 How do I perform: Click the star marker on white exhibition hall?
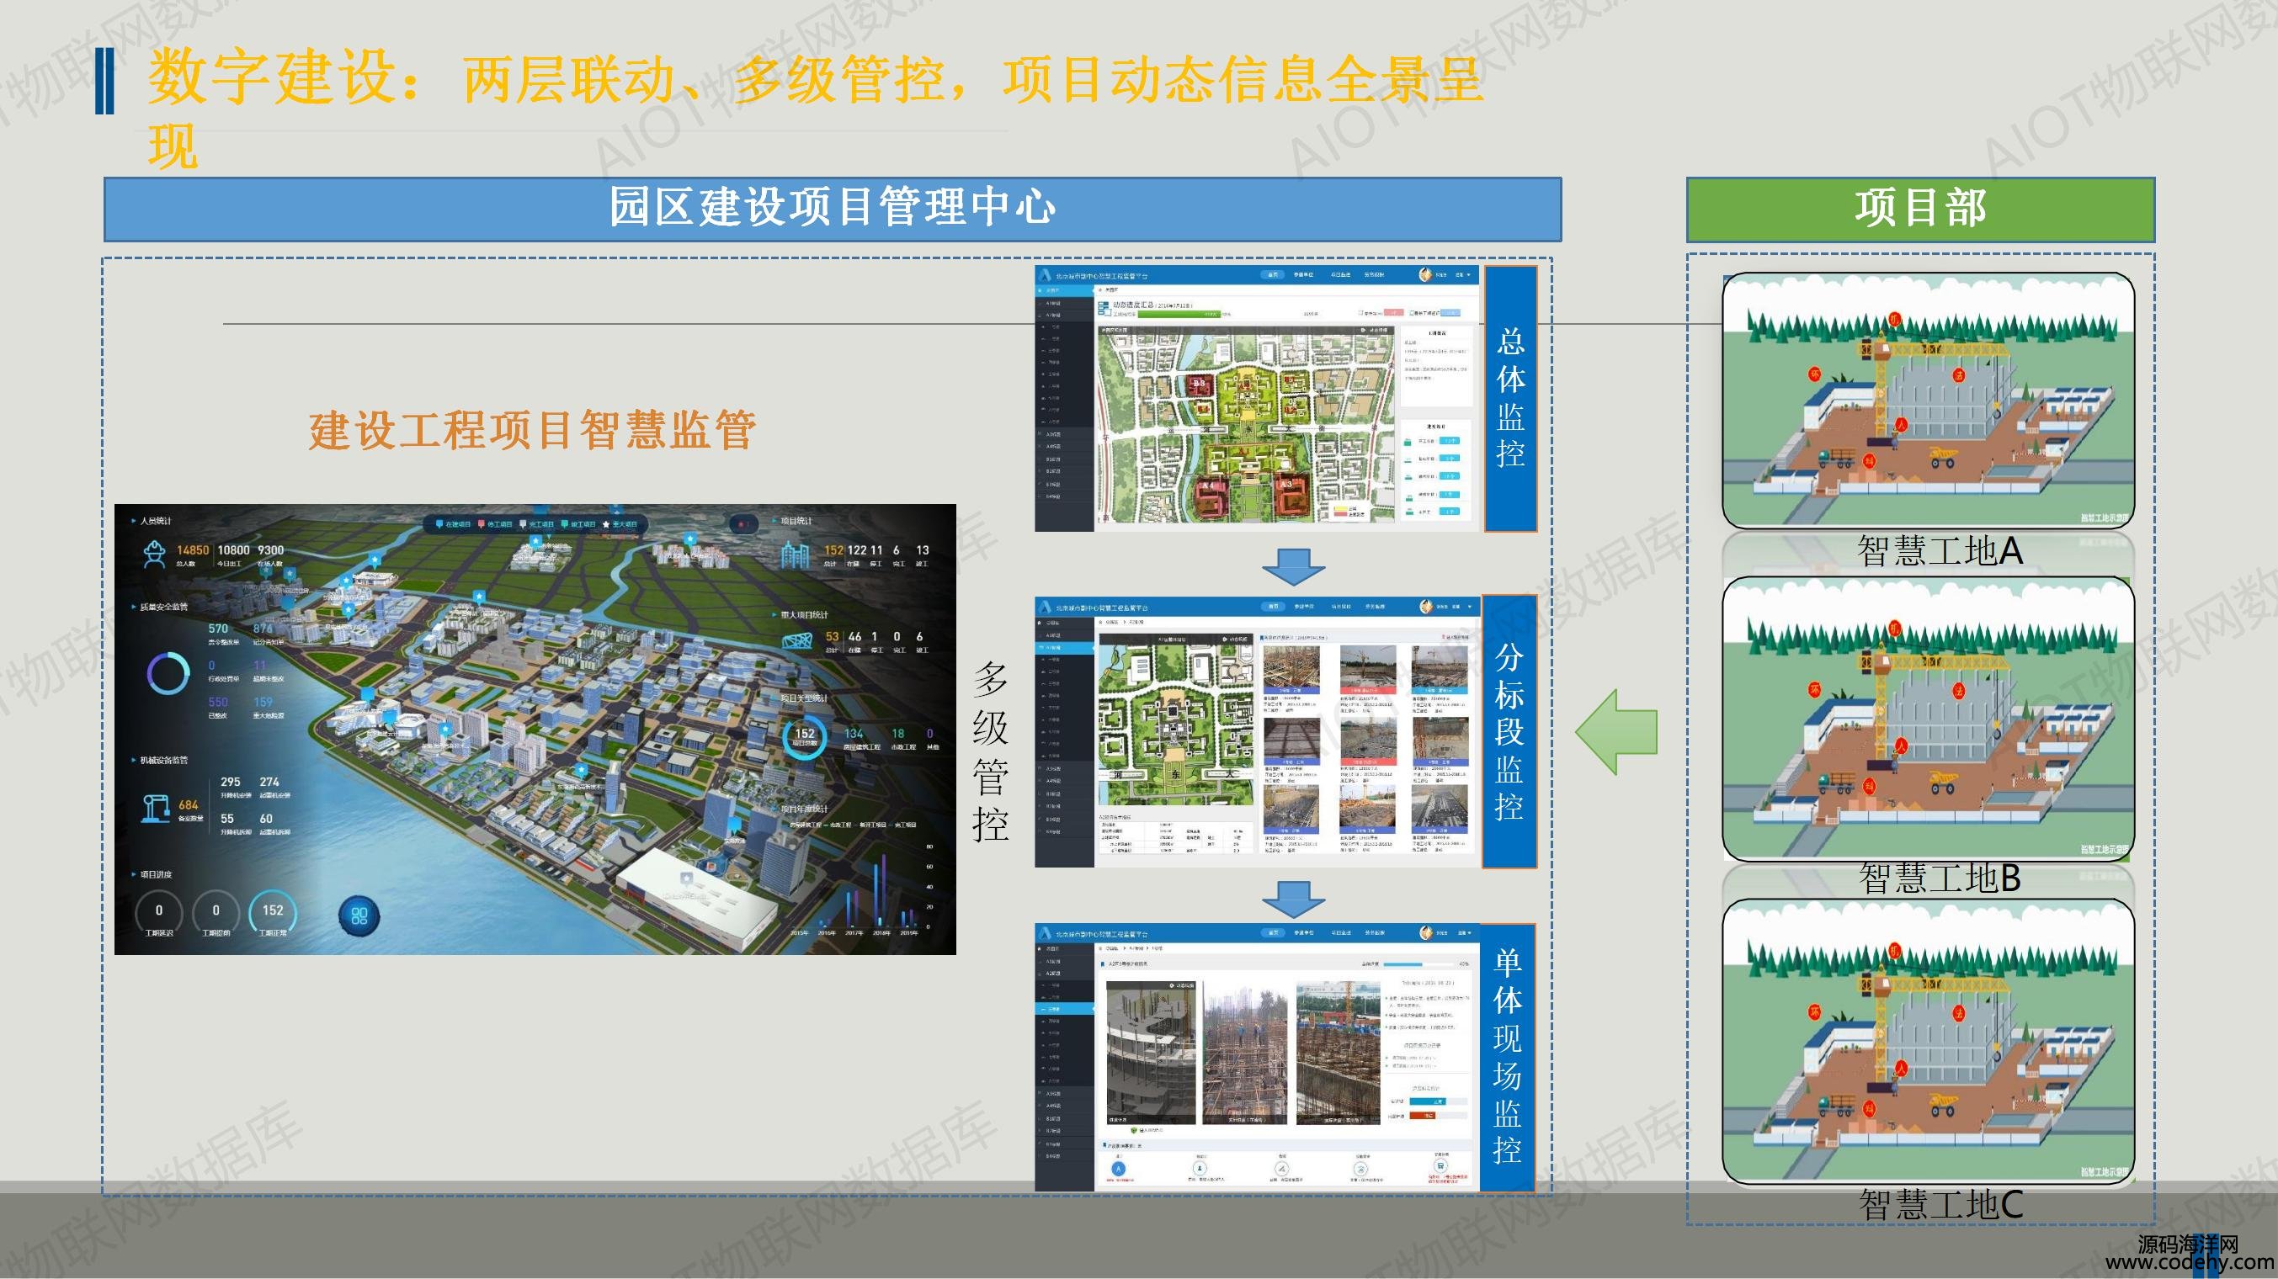pyautogui.click(x=686, y=878)
